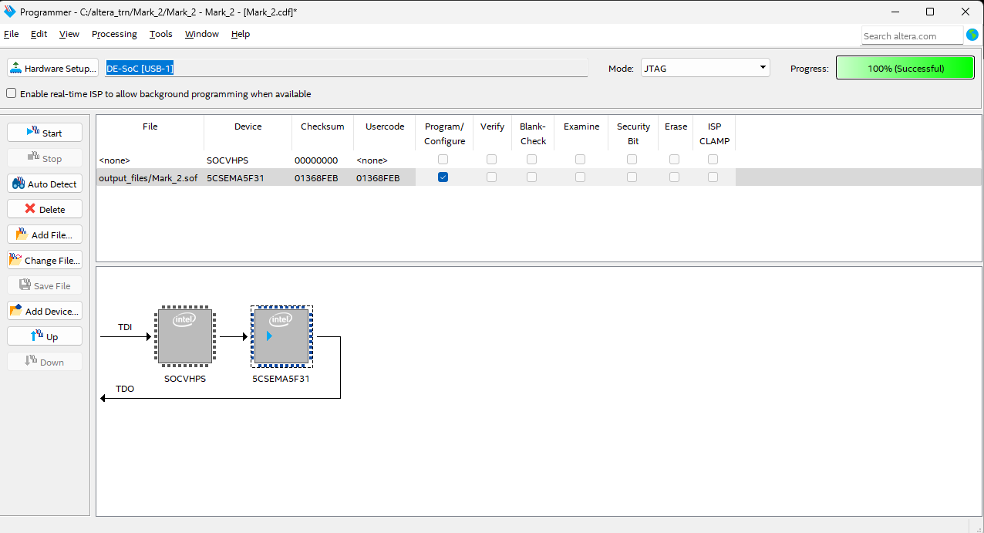Toggle the Program/Configure checkbox for the SOCVHPS row
This screenshot has width=984, height=533.
443,159
